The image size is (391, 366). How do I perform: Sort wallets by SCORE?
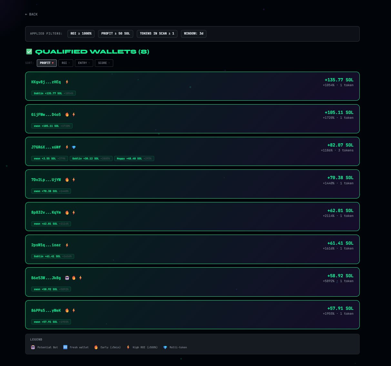coord(104,63)
